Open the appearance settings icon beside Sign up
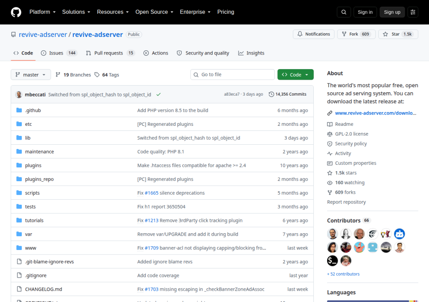Image resolution: width=429 pixels, height=302 pixels. (x=413, y=12)
